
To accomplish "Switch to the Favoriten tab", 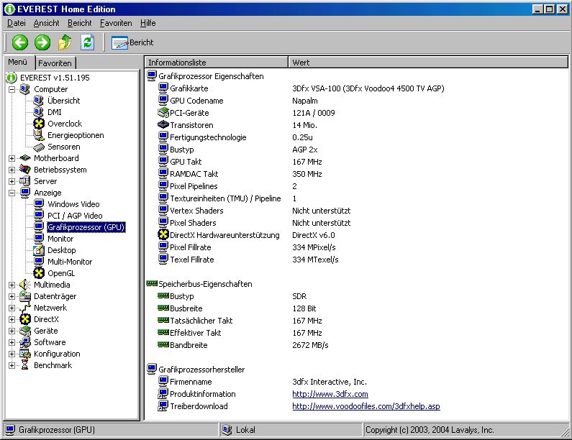I will pos(55,63).
